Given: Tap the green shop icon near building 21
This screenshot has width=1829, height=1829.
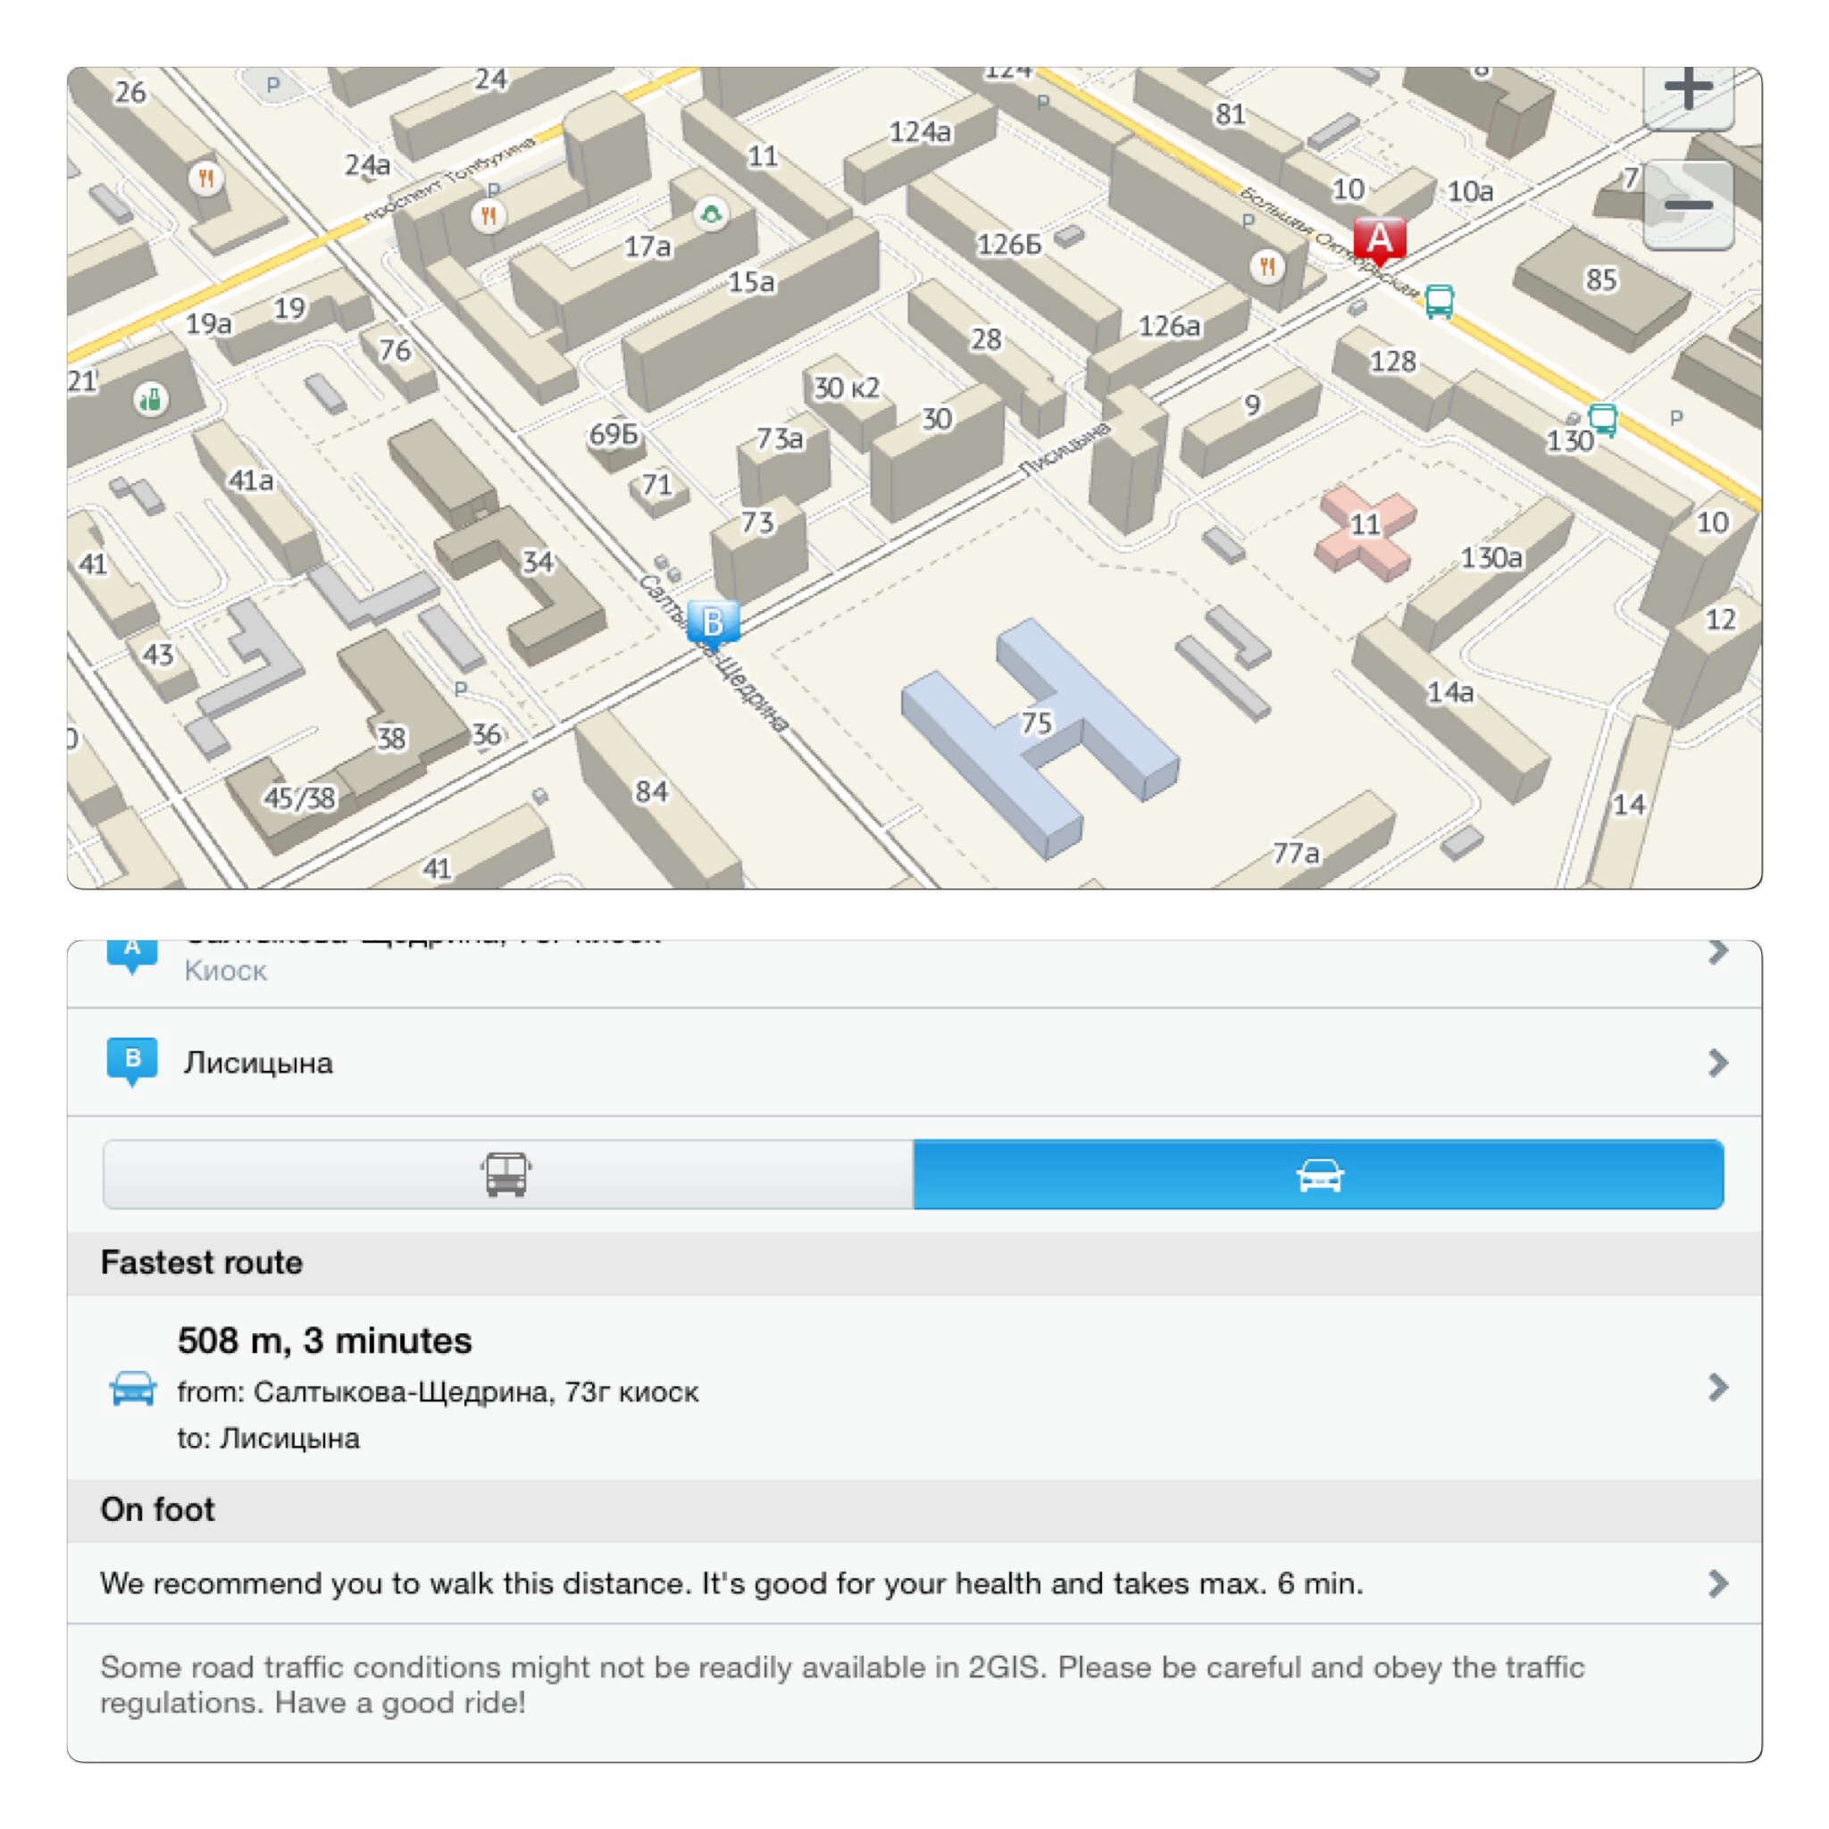Looking at the screenshot, I should tap(151, 399).
